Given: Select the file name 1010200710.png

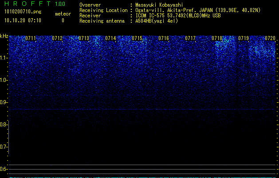Looking at the screenshot, I should click(x=23, y=12).
